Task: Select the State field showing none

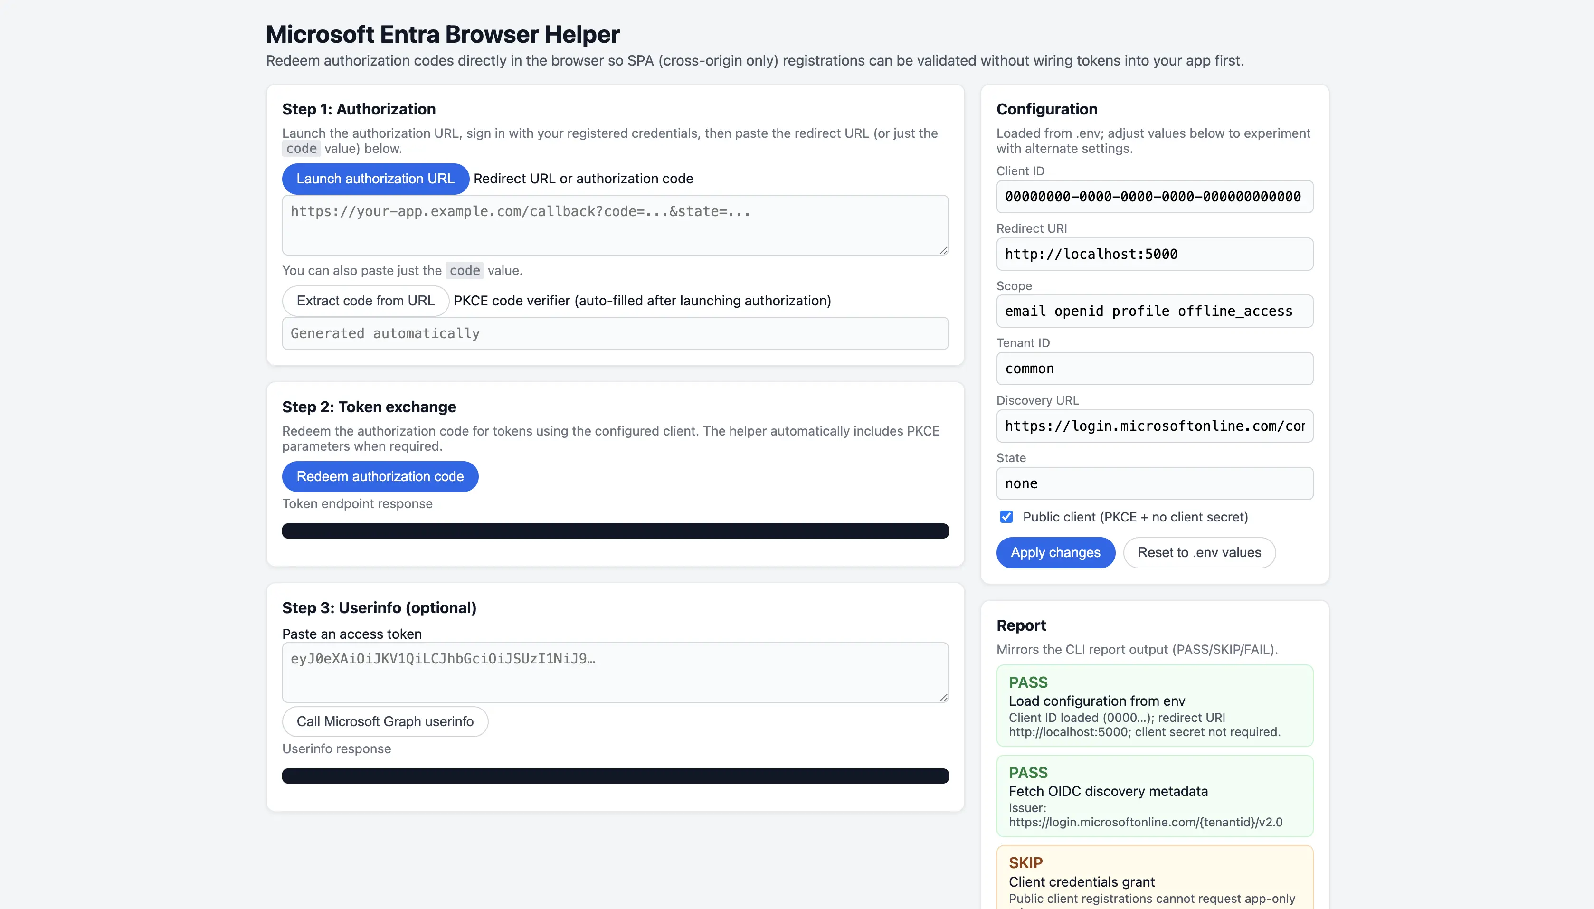Action: (1155, 483)
